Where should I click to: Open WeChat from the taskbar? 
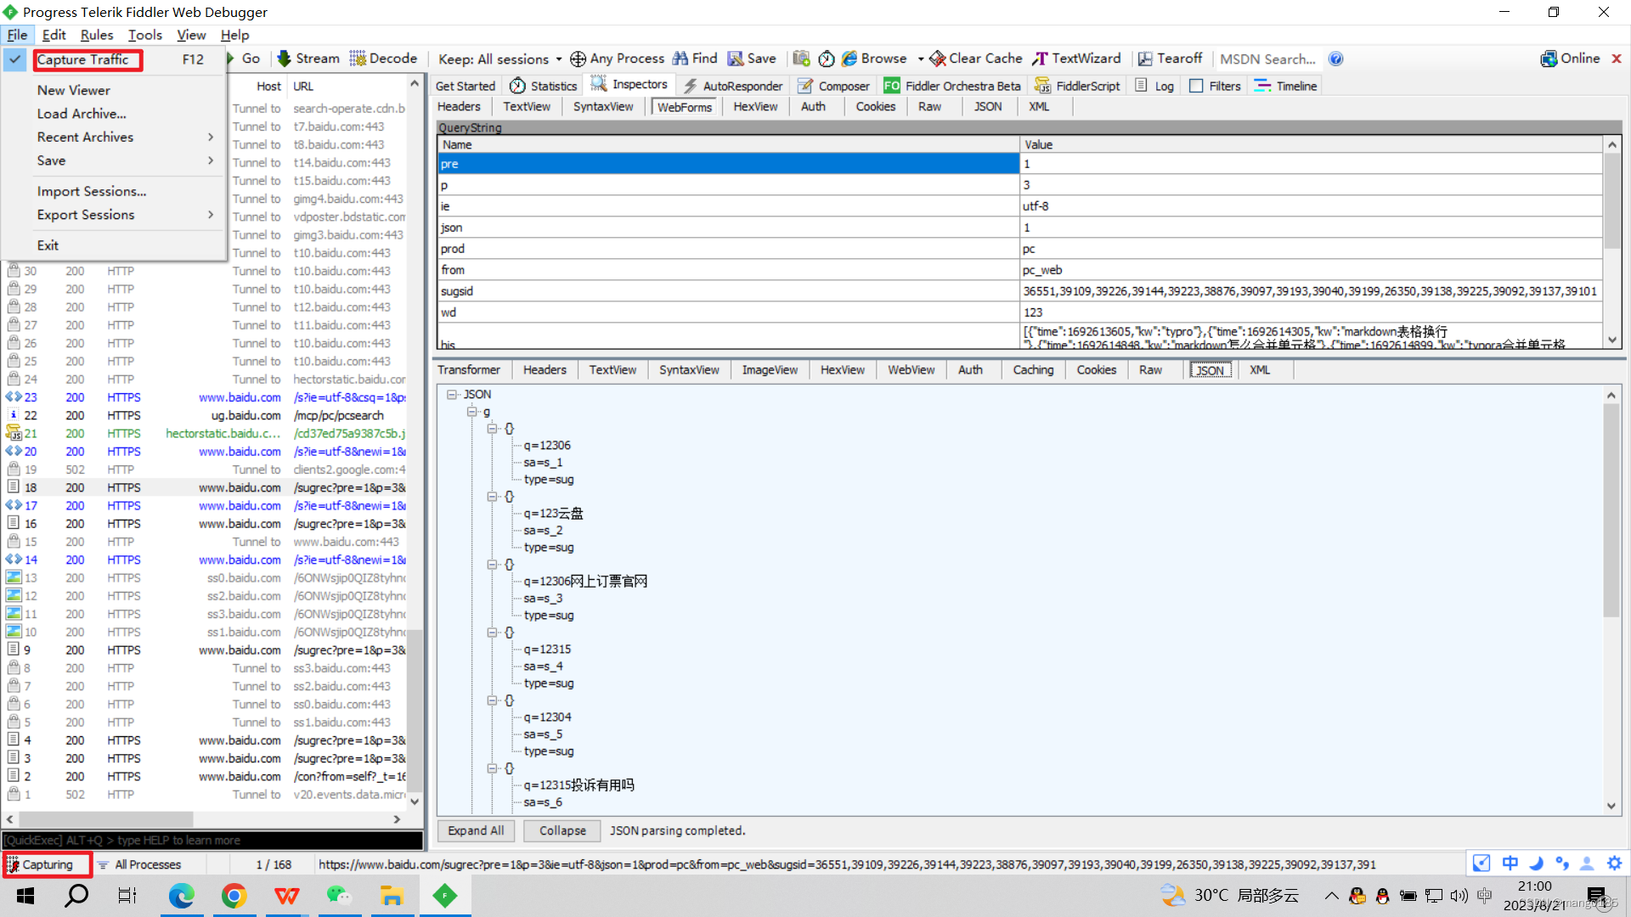339,896
